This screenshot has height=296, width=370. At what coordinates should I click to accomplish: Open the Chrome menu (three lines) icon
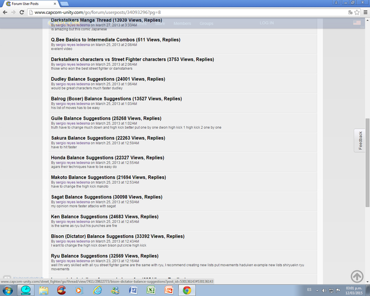tap(365, 12)
